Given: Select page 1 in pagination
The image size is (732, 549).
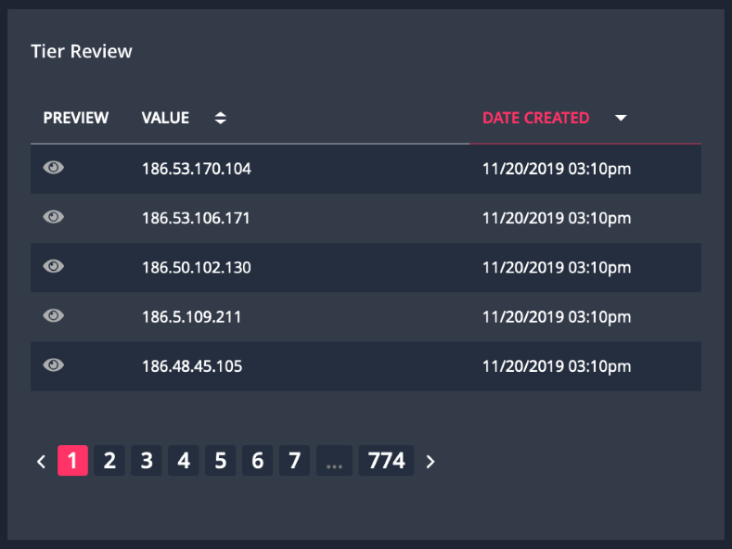Looking at the screenshot, I should 72,461.
